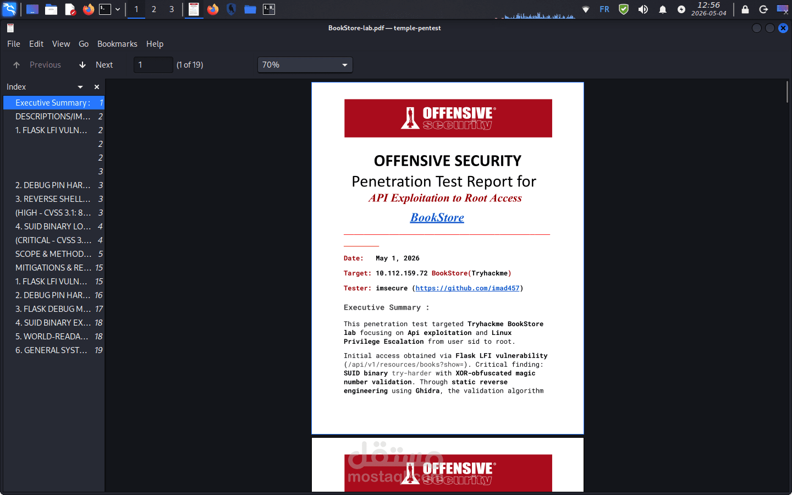
Task: Open the notifications bell icon
Action: coord(663,9)
